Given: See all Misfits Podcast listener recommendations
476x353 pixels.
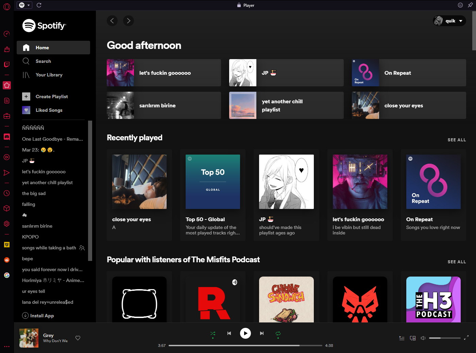Looking at the screenshot, I should pyautogui.click(x=457, y=262).
